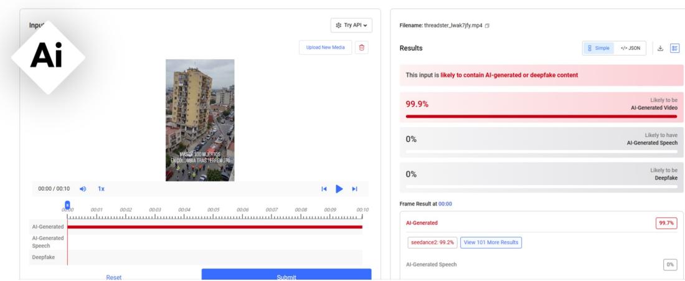Click the Filename label text
The width and height of the screenshot is (685, 281).
click(x=410, y=26)
